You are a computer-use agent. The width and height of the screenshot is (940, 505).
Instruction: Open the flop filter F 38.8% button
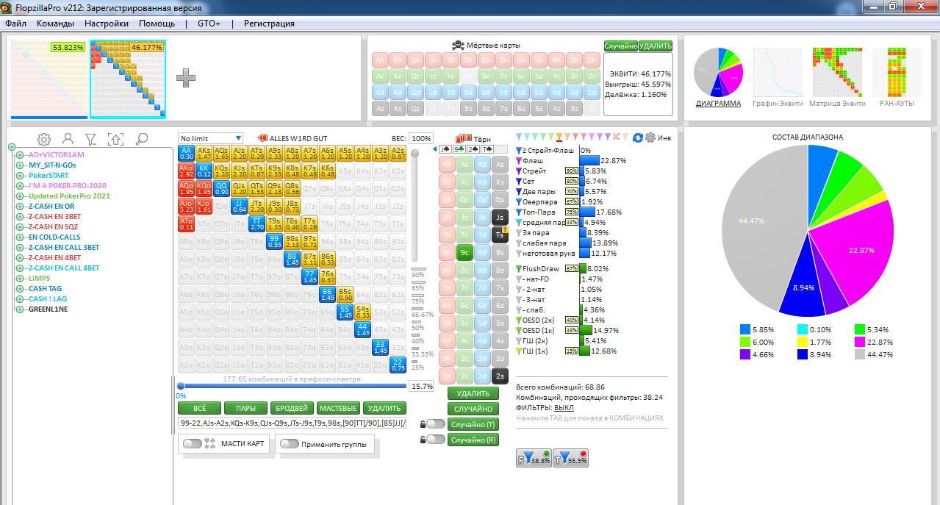534,458
